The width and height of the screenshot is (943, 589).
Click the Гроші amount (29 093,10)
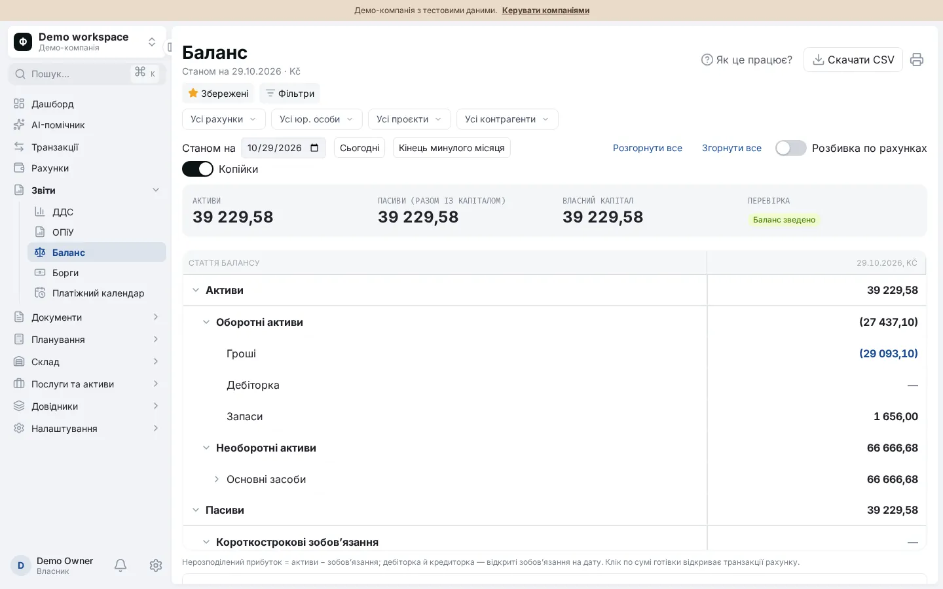click(x=889, y=353)
